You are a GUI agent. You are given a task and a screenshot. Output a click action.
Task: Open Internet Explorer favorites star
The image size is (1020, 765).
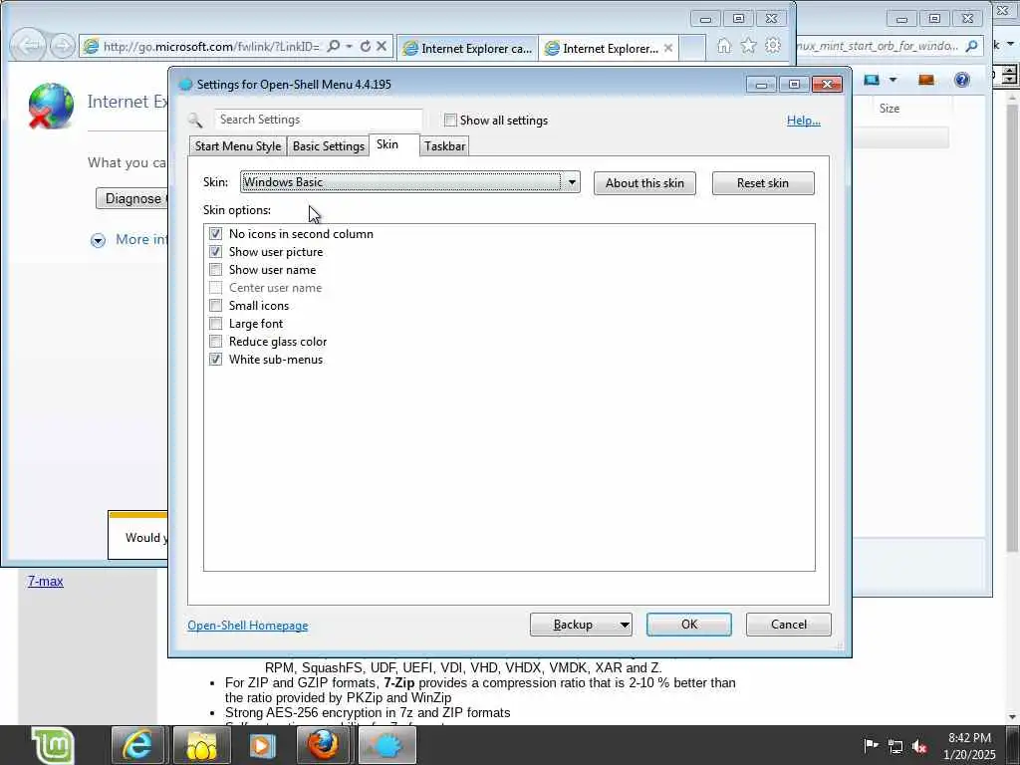pos(749,46)
